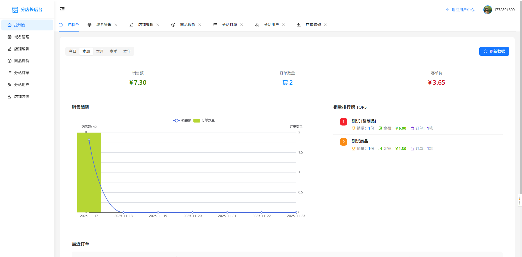This screenshot has width=522, height=257.
Task: Click the dollar icon for 商品调价 in sidebar
Action: (x=10, y=61)
